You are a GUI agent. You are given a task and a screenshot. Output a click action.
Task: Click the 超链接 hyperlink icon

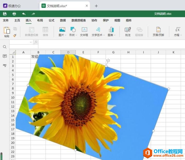[x=140, y=29]
